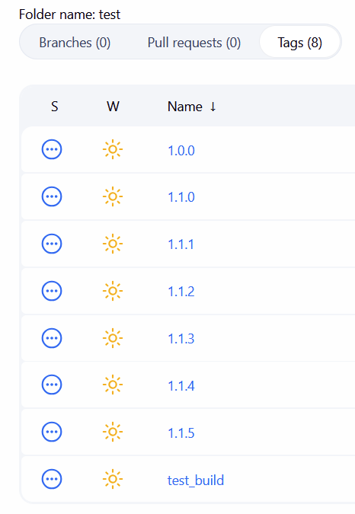The image size is (355, 514).
Task: Click the weather sun icon for 1.1.0
Action: coord(113,196)
